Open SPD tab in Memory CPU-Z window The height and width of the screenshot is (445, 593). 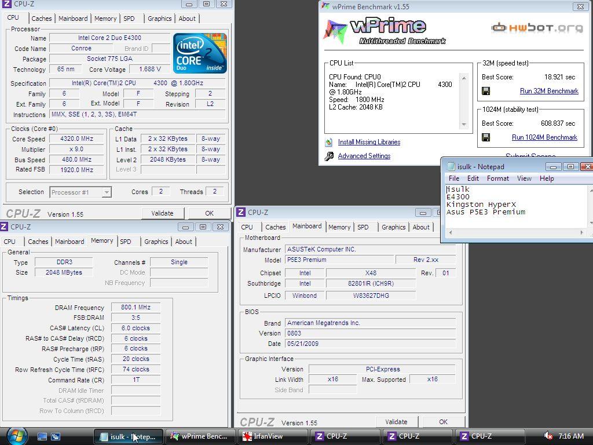(x=126, y=242)
